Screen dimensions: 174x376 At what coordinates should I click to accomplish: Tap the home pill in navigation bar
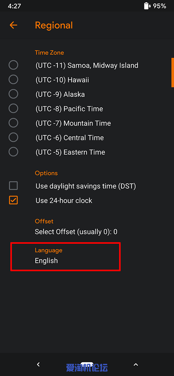87,364
